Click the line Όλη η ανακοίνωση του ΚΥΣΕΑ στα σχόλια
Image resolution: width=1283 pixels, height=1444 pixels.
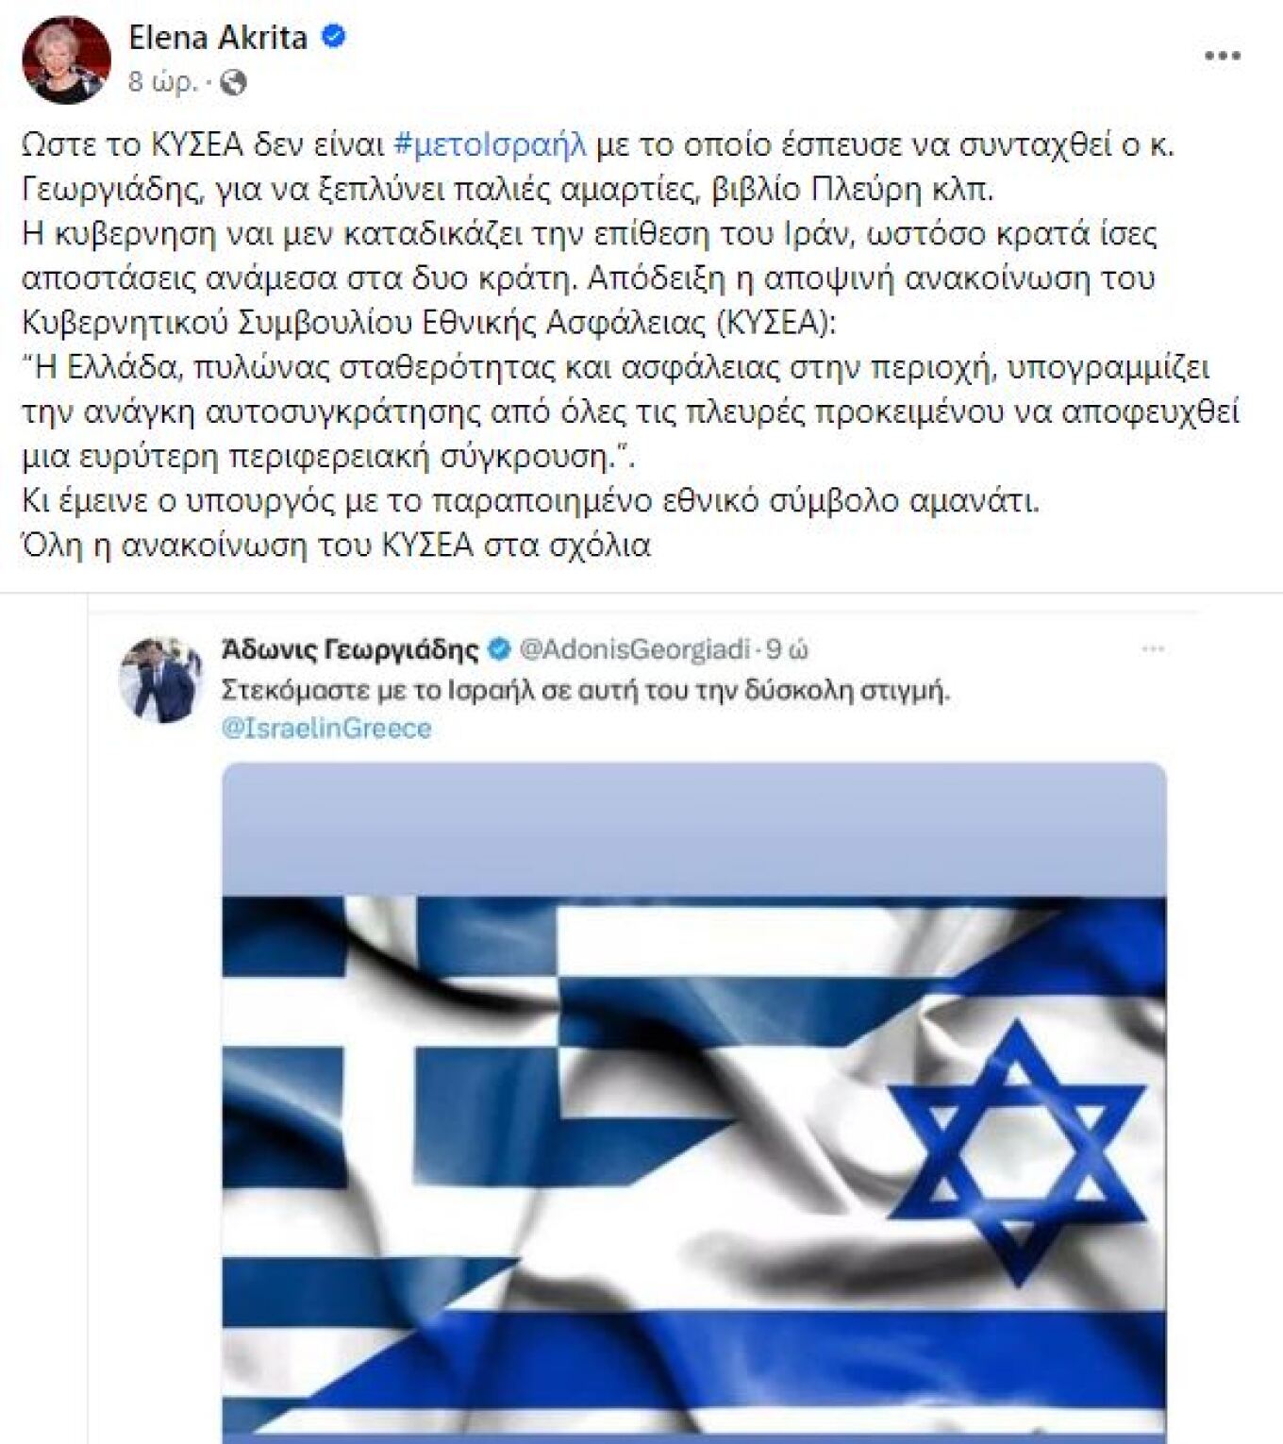tap(337, 545)
